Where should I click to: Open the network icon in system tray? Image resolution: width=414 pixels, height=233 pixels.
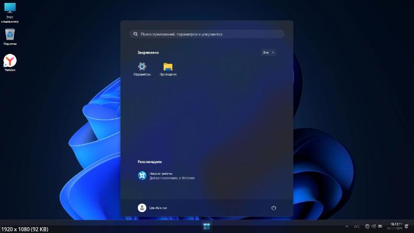coord(366,226)
